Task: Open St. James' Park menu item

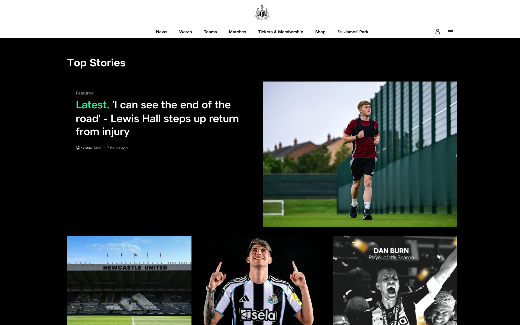Action: pyautogui.click(x=353, y=32)
